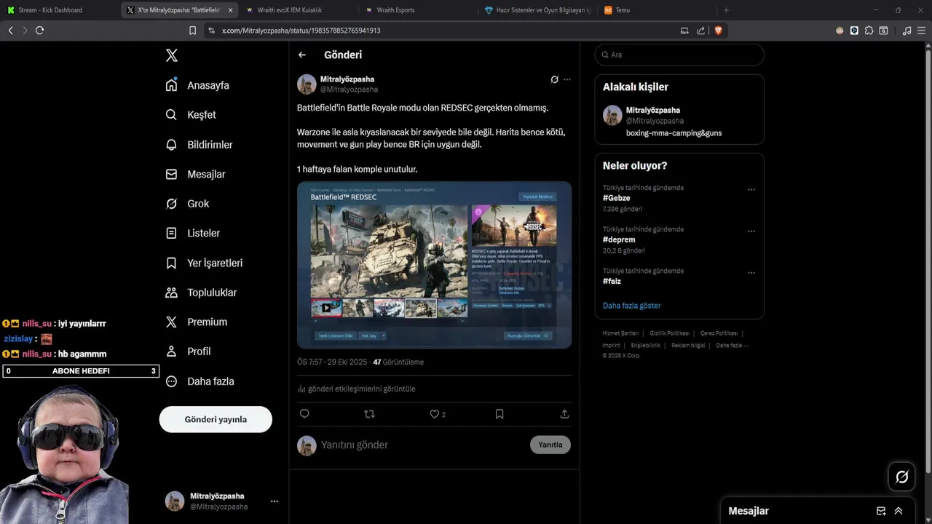This screenshot has height=524, width=932.
Task: Toggle repost on the post
Action: click(x=369, y=413)
